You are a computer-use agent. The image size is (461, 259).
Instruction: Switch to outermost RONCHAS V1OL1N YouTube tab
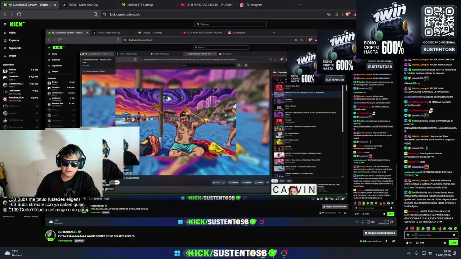coord(207,5)
